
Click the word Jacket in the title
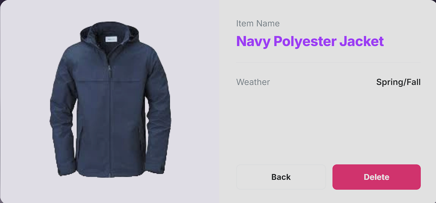(361, 41)
